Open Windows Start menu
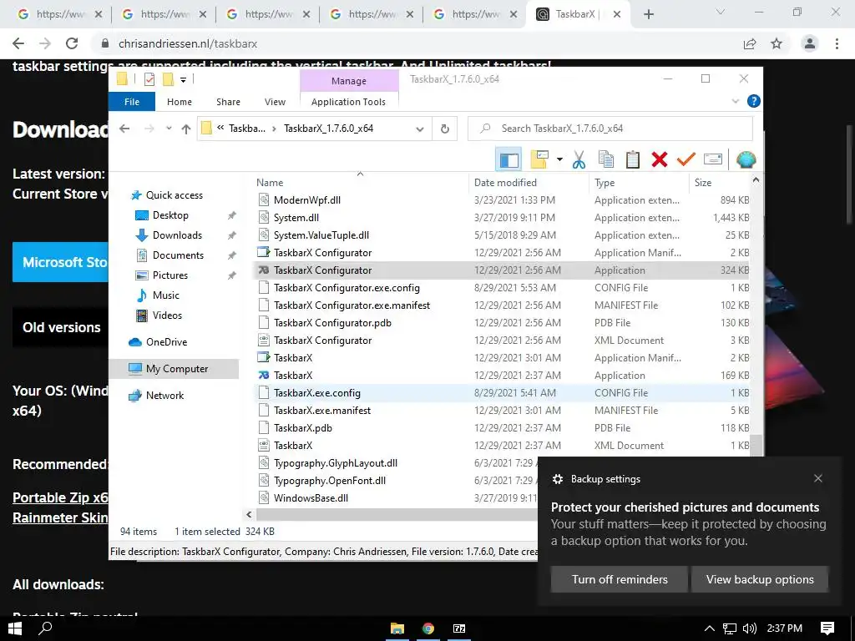 (15, 628)
